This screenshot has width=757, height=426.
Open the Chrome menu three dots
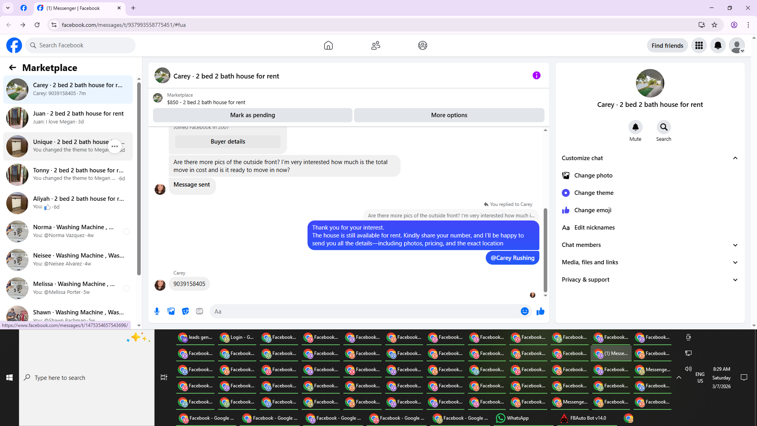(x=748, y=25)
